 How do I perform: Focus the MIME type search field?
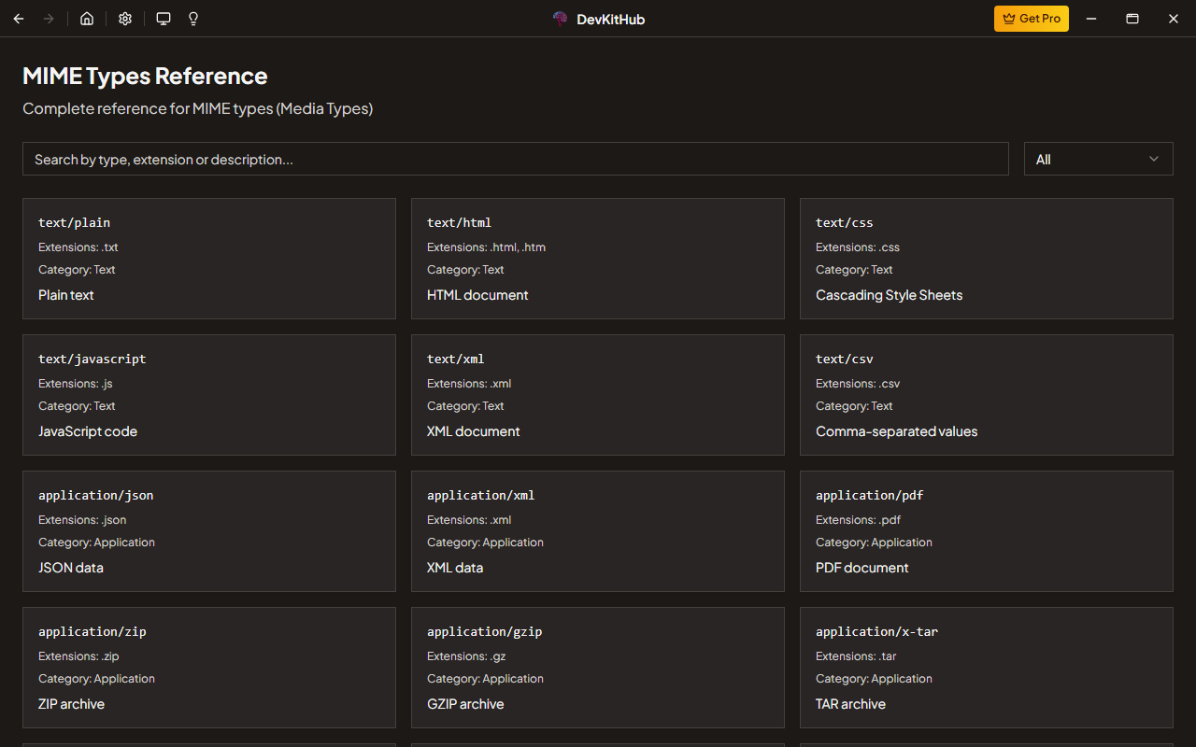click(516, 159)
